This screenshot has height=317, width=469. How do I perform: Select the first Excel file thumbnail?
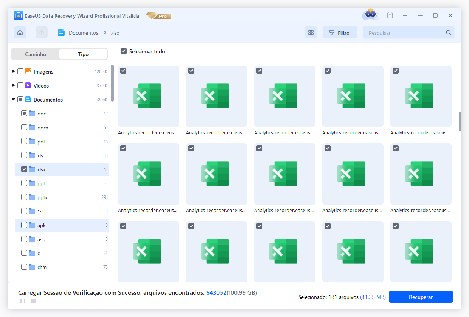coord(149,96)
